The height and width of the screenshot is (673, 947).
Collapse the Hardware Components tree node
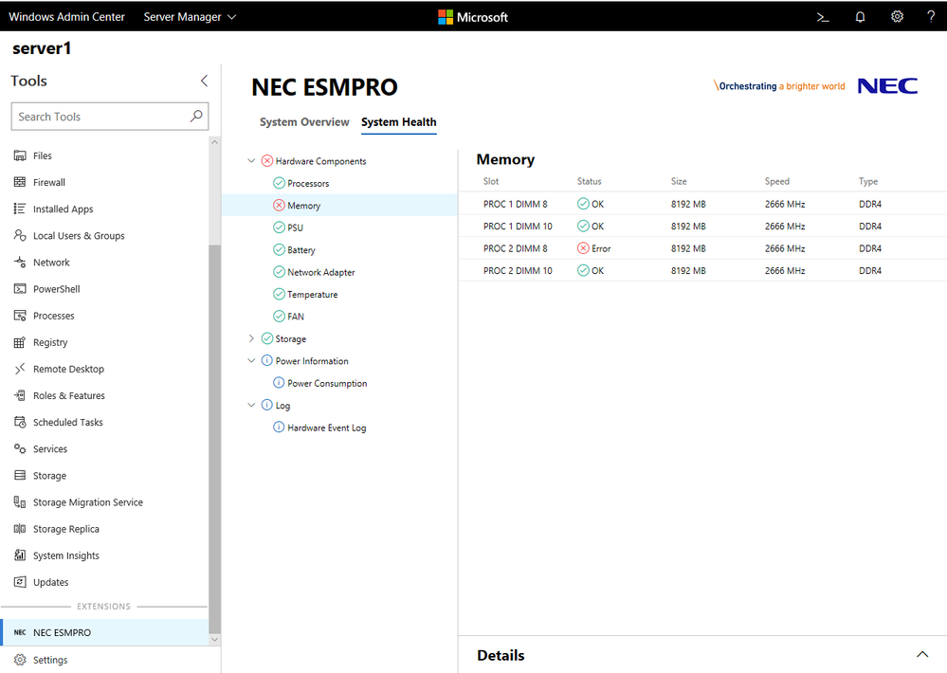(251, 161)
